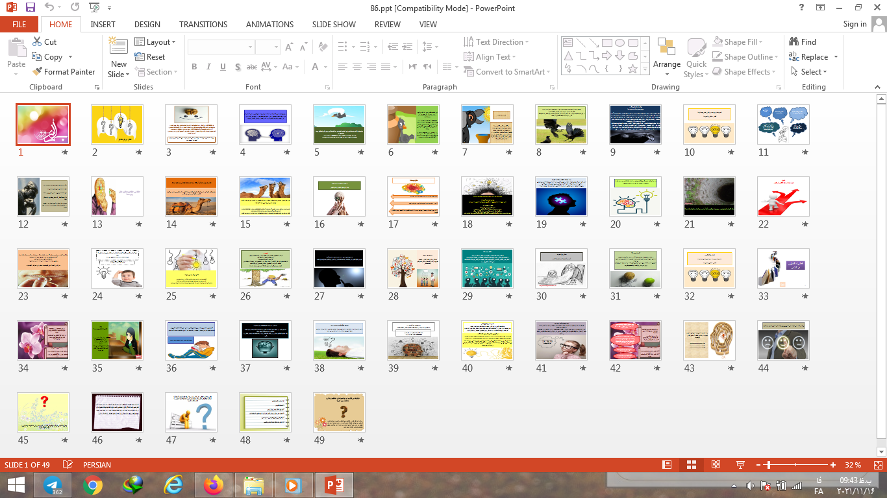Open the FILE menu tab
The image size is (887, 498).
19,25
